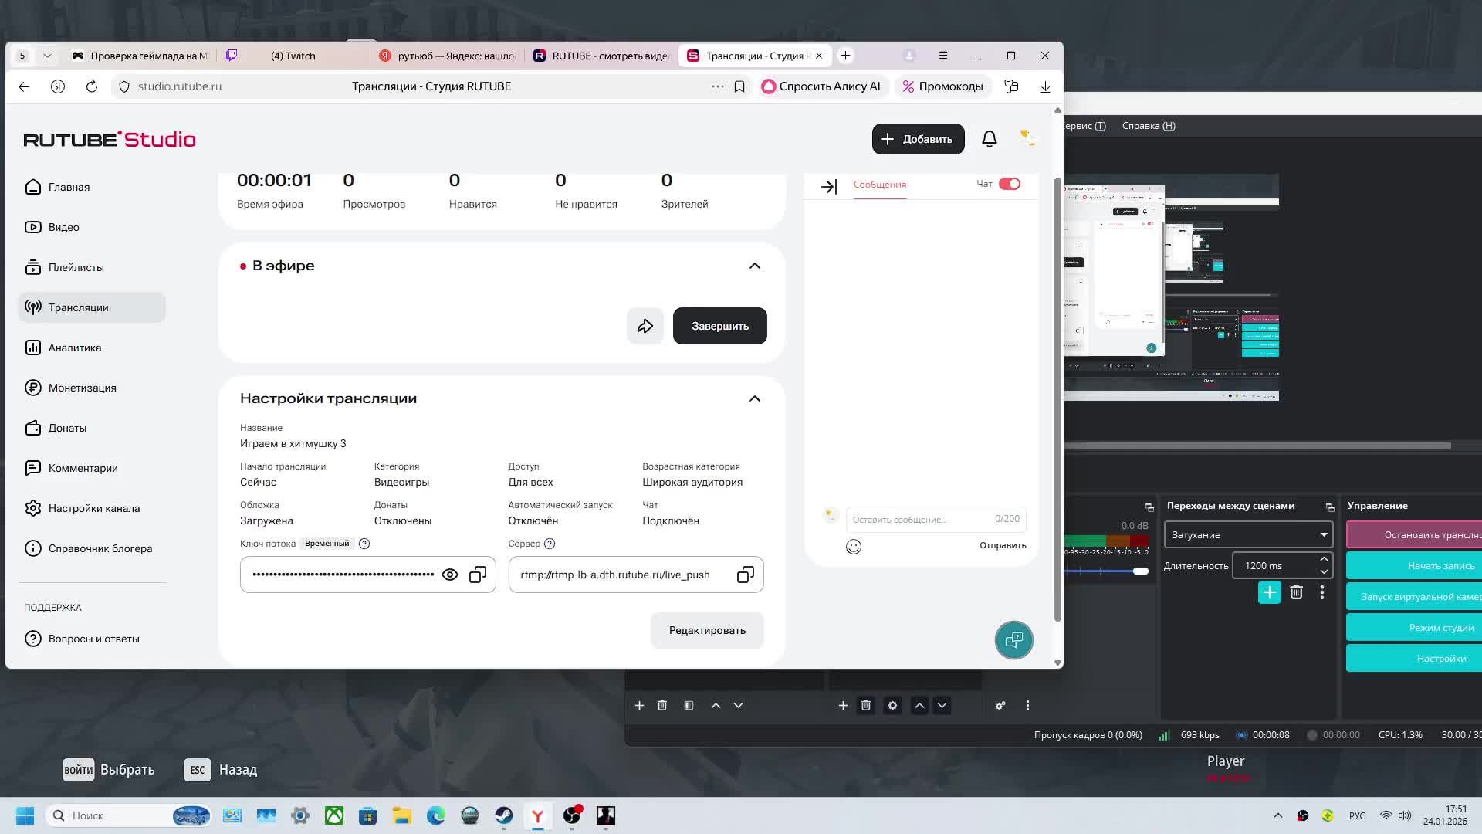Open the Затухание transition dropdown in OBS
Image resolution: width=1482 pixels, height=834 pixels.
click(x=1248, y=534)
